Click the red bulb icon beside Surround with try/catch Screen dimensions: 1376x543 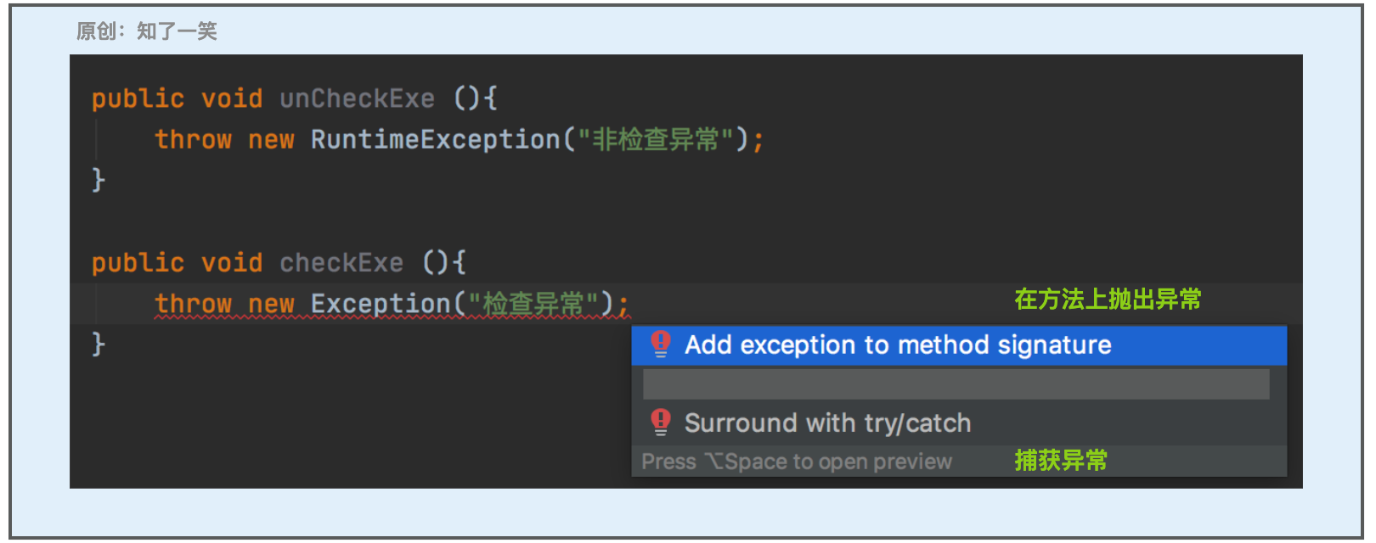(x=661, y=423)
